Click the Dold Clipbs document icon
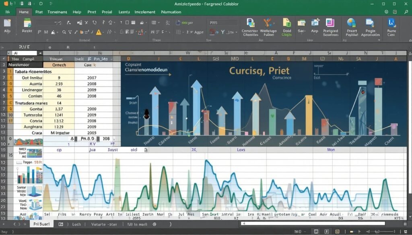The image size is (412, 235). click(x=286, y=23)
